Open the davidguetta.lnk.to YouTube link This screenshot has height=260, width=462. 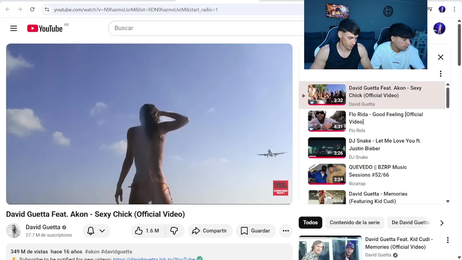(x=154, y=259)
